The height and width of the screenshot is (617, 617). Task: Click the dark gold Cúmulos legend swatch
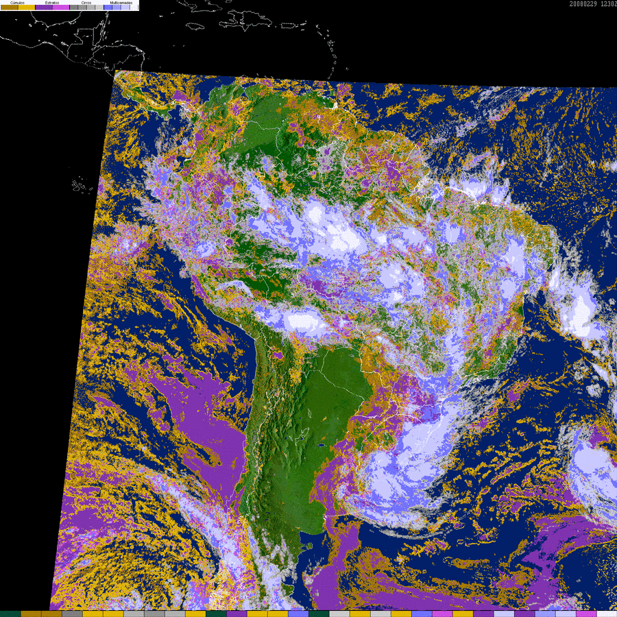pos(10,7)
